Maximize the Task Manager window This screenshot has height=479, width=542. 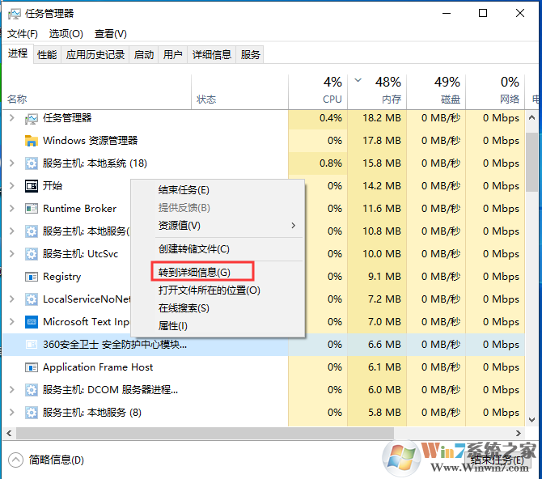[x=483, y=13]
